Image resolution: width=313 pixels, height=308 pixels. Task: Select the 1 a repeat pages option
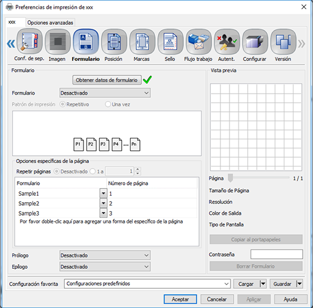coord(93,172)
